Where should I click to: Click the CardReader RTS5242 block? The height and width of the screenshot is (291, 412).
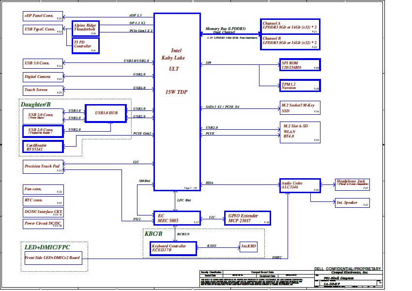point(43,147)
